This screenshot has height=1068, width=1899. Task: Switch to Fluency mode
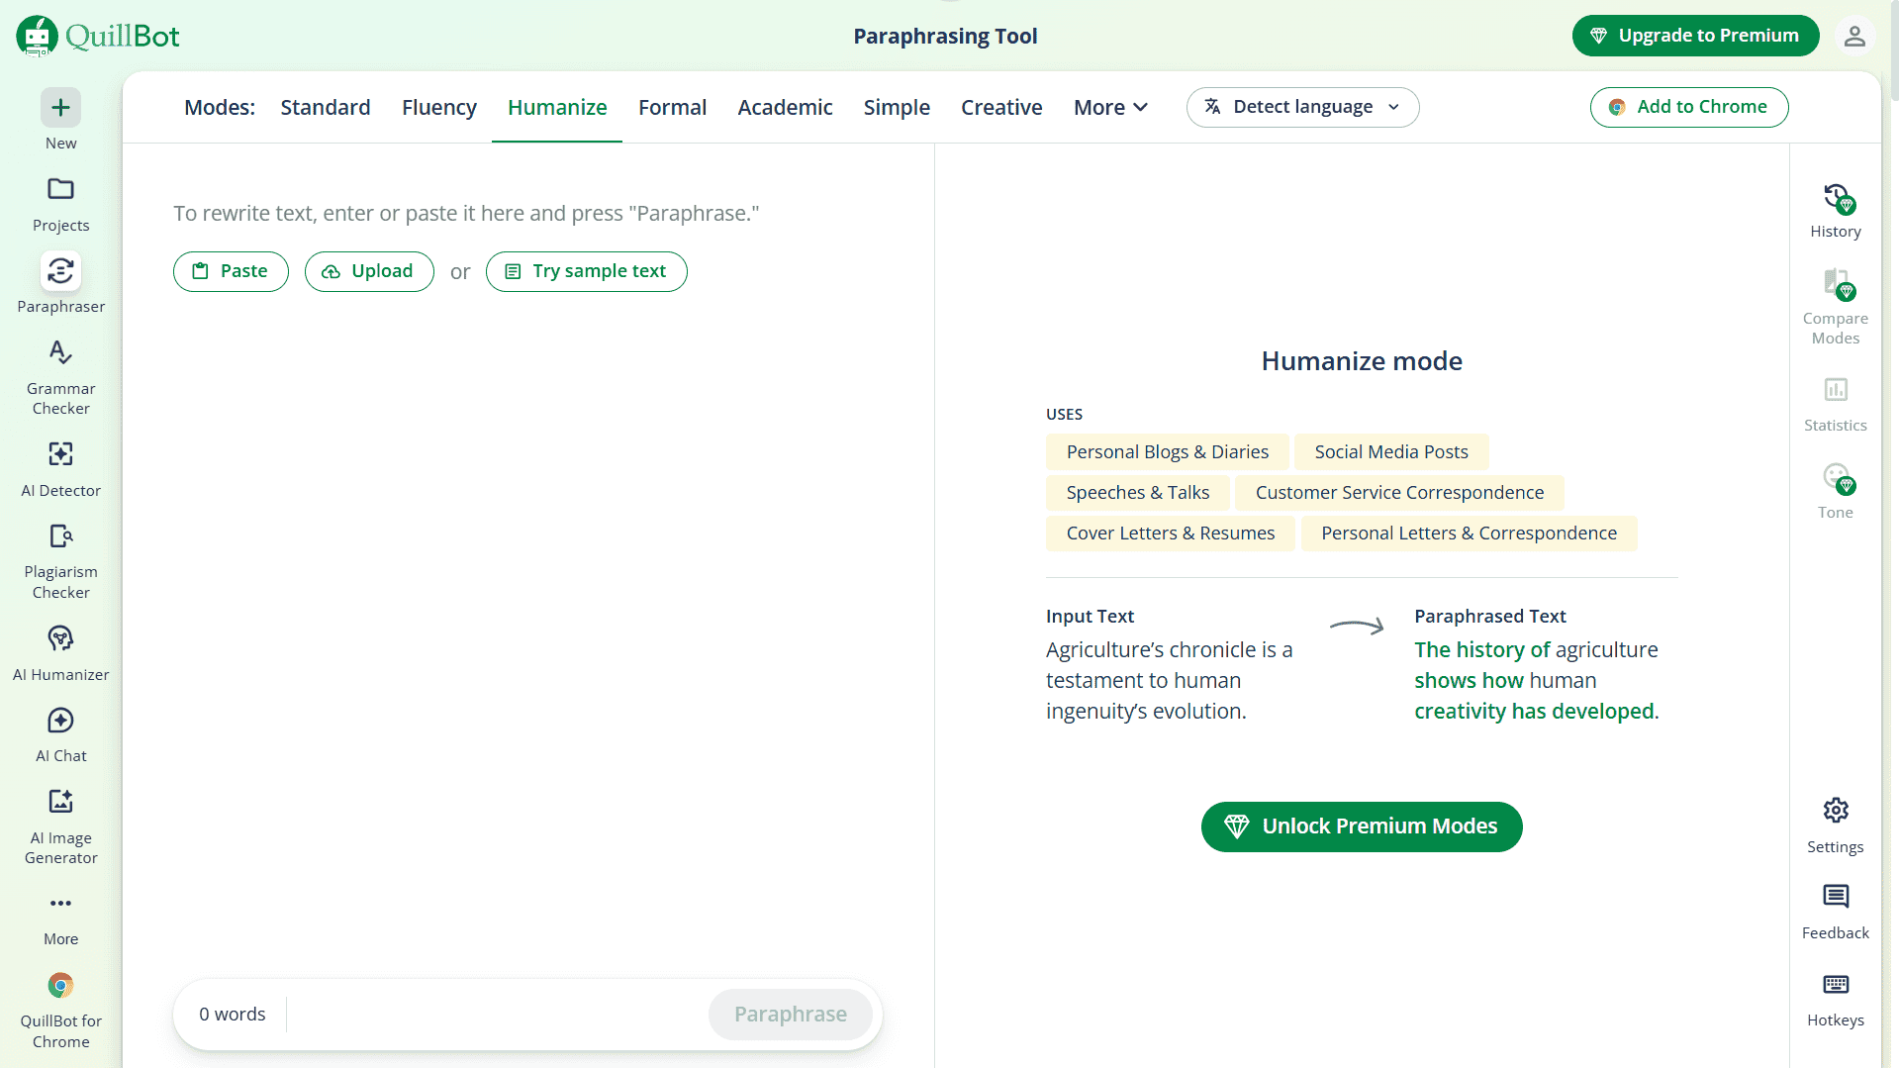(x=438, y=107)
